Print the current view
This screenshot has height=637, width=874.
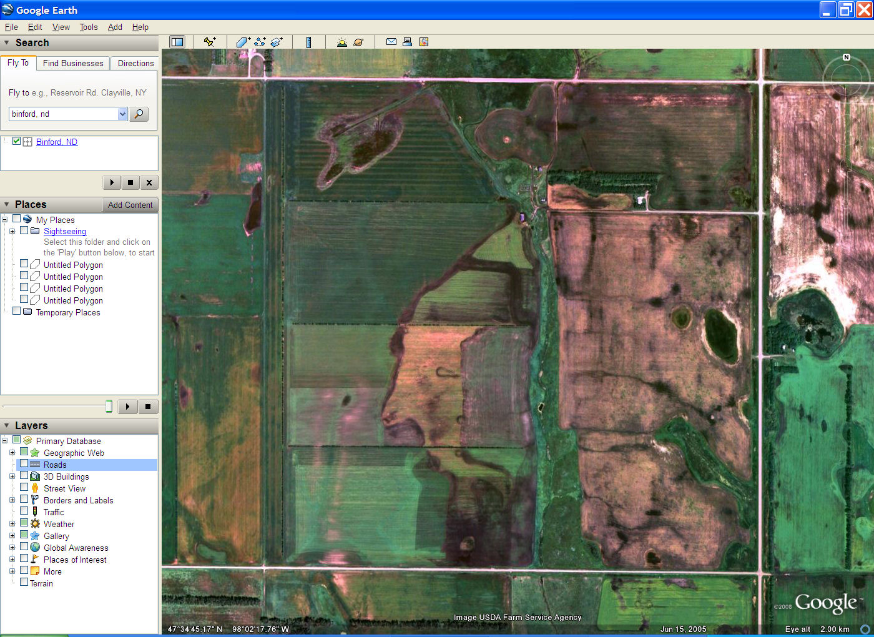pos(407,42)
